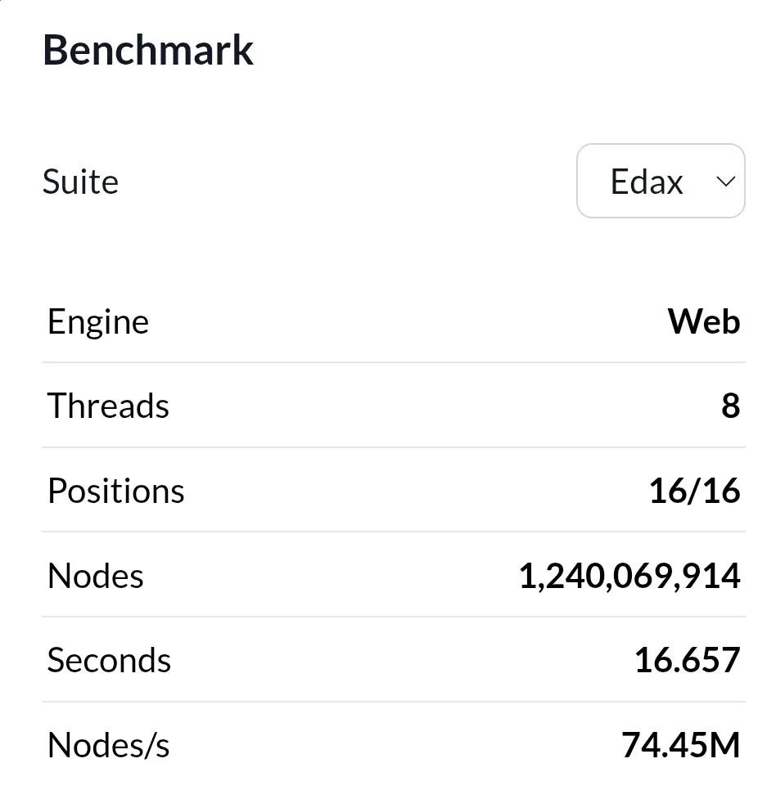The width and height of the screenshot is (776, 799).
Task: Click the 16/16 positions value
Action: 695,491
